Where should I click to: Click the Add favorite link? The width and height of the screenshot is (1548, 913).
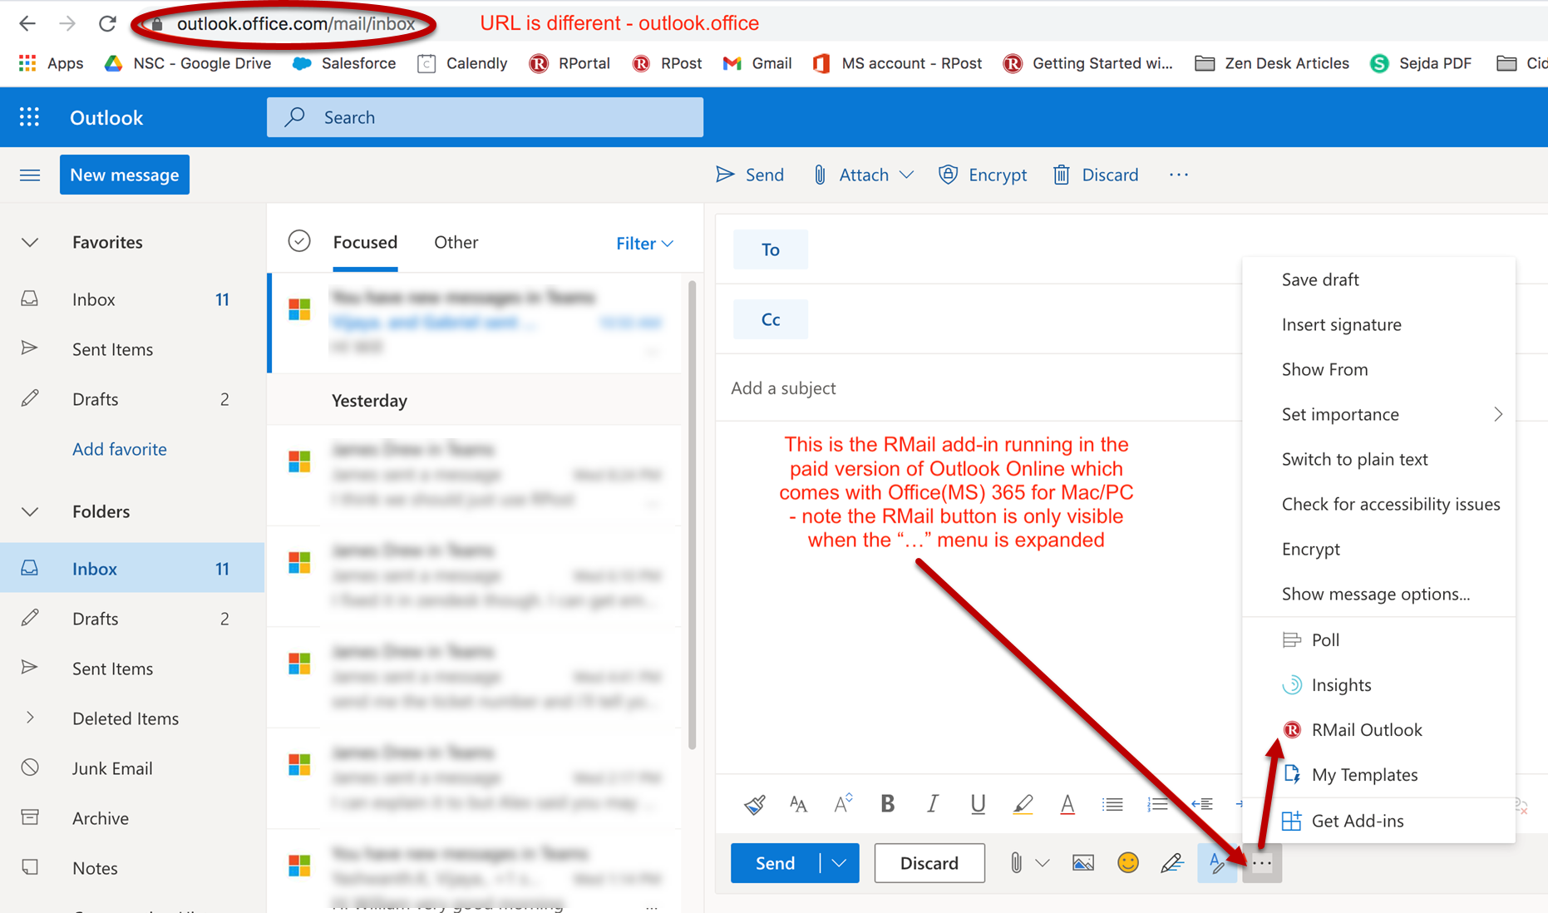coord(120,449)
